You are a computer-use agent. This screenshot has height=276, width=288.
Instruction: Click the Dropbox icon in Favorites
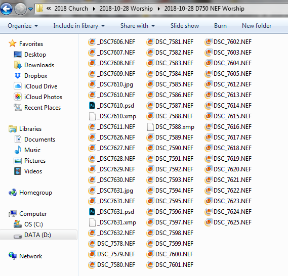(18, 75)
